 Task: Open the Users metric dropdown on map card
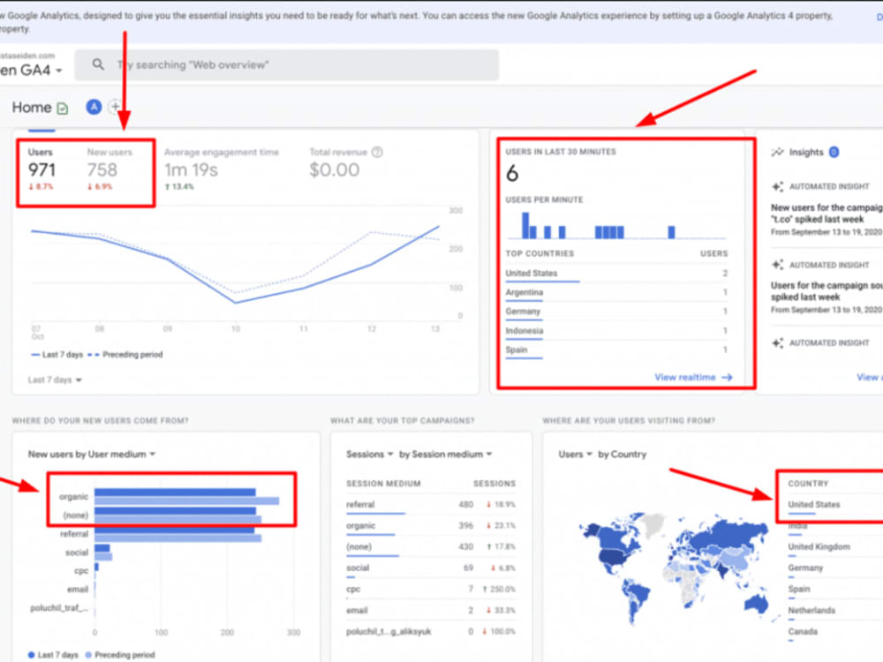(x=575, y=455)
